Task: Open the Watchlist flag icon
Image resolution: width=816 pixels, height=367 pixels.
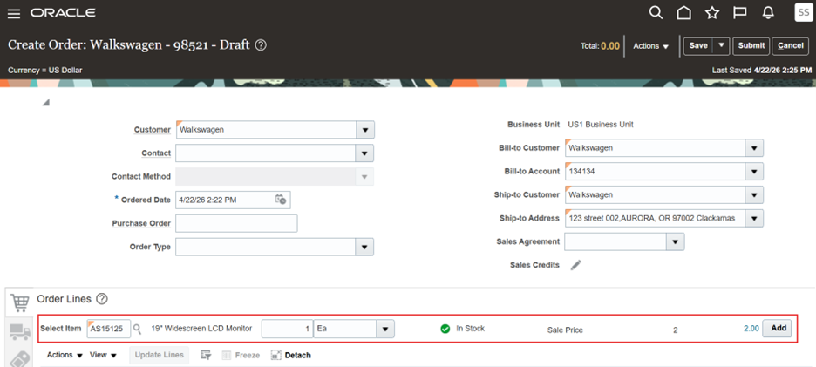Action: click(740, 13)
